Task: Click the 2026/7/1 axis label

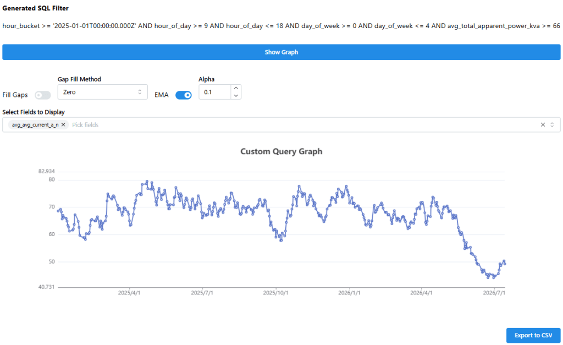Action: 494,293
